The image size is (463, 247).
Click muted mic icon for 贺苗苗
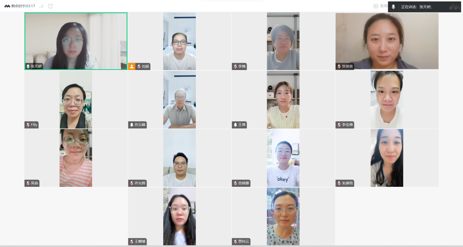339,66
